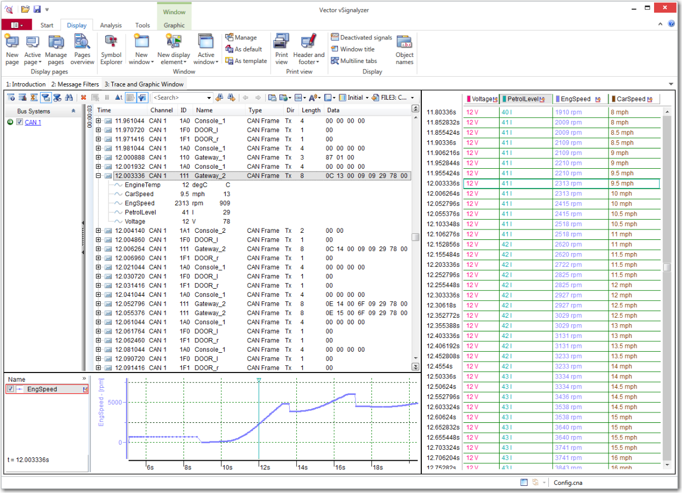Click the search previous icon beside Search box
The height and width of the screenshot is (493, 682).
click(x=219, y=98)
